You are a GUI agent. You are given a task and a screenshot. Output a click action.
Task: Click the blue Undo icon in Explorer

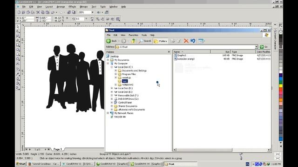click(x=193, y=41)
